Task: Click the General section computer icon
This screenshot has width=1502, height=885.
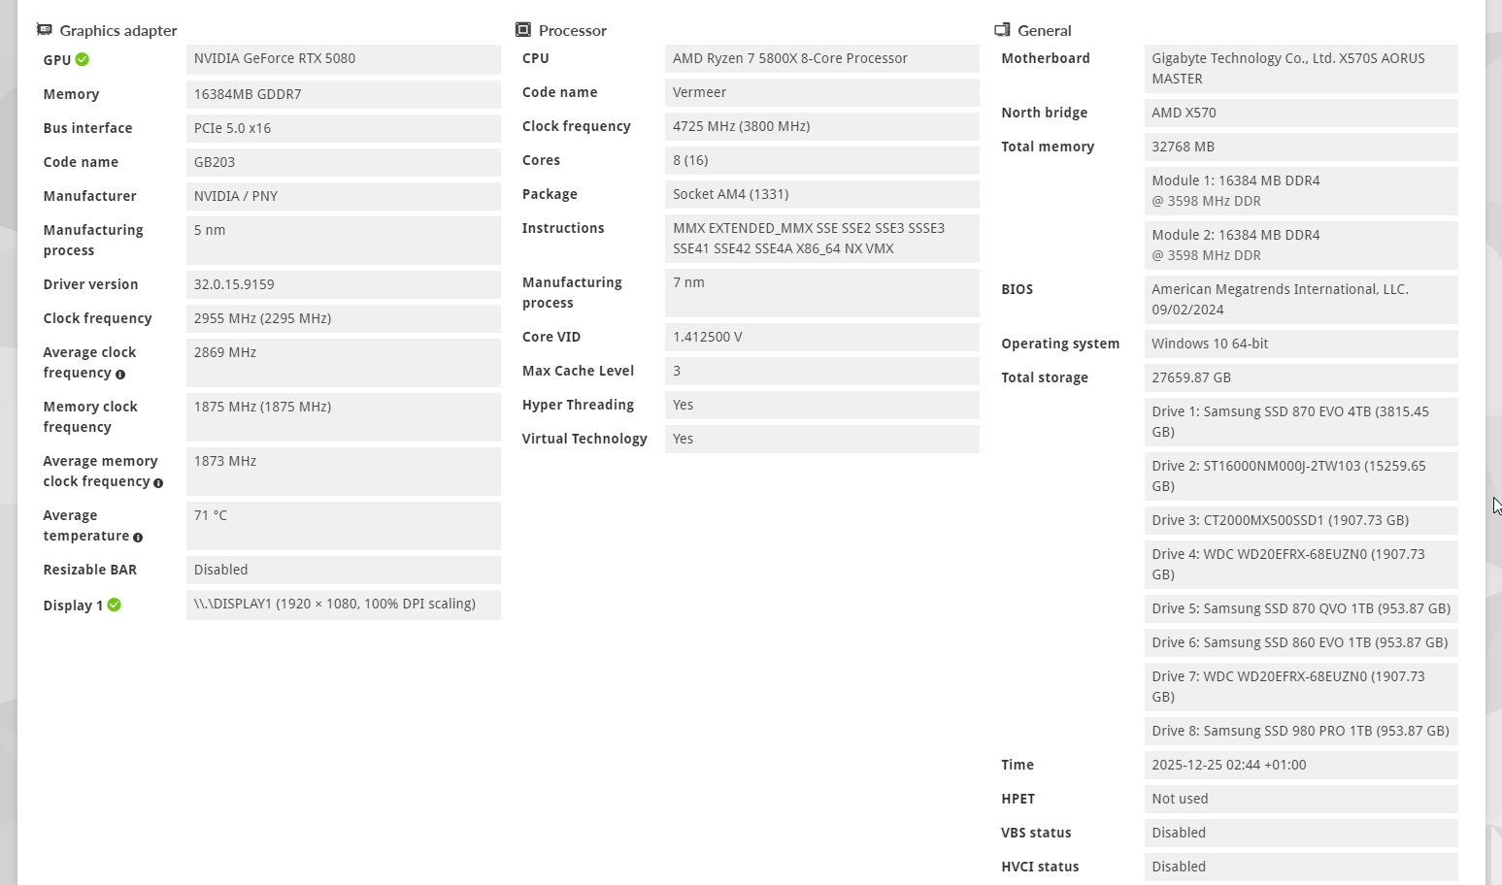Action: [x=1002, y=29]
